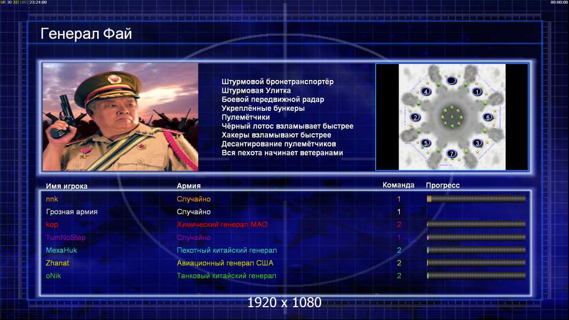Click player name 'TumNoStep'
This screenshot has height=320, width=569.
click(x=66, y=237)
